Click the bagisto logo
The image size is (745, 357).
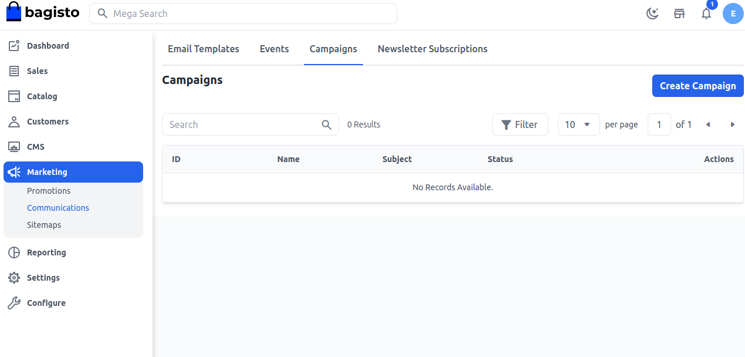pos(43,13)
